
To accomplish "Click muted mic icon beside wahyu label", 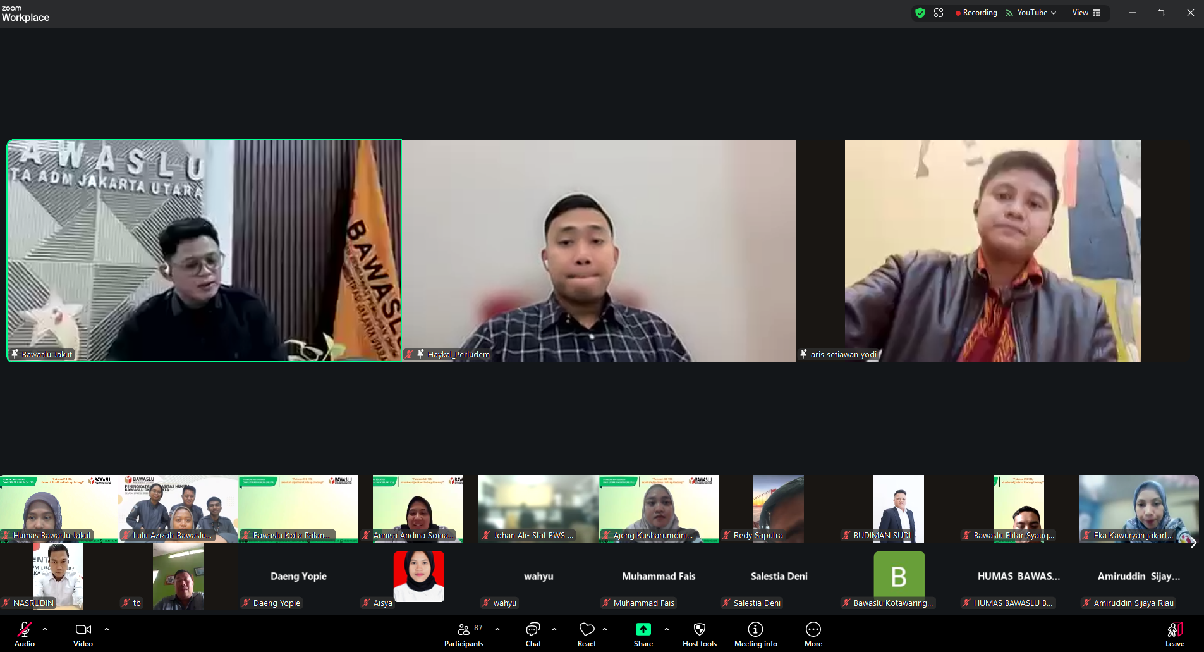I will point(487,603).
